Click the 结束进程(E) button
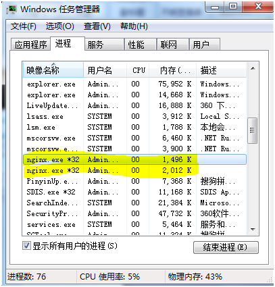The width and height of the screenshot is (275, 287). [226, 247]
